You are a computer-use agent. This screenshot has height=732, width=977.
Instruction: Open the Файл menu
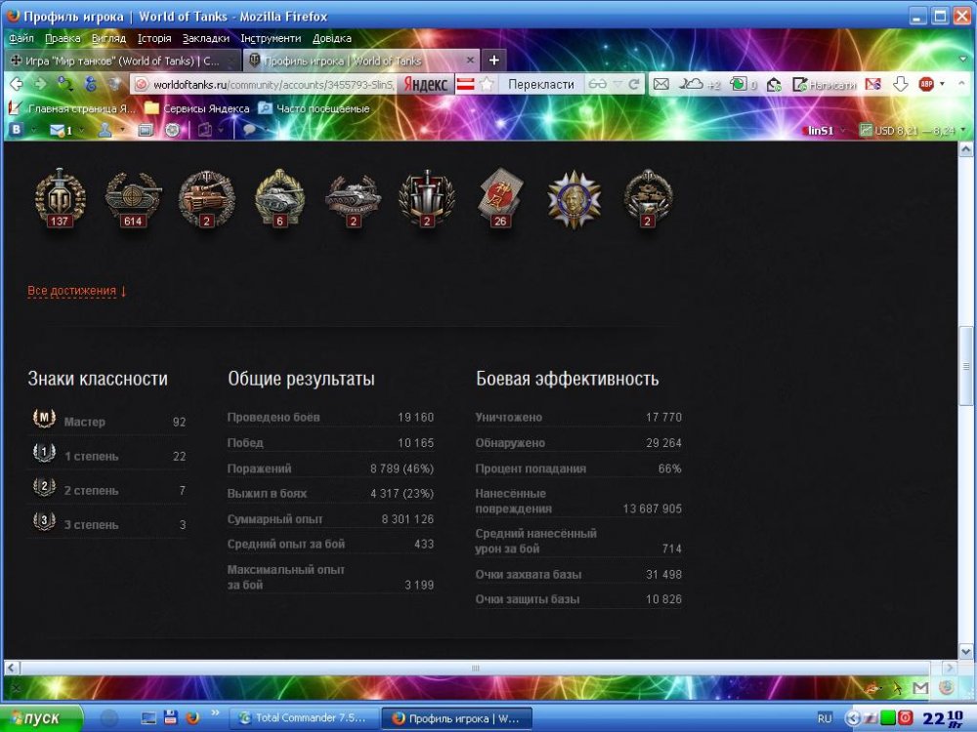tap(21, 39)
